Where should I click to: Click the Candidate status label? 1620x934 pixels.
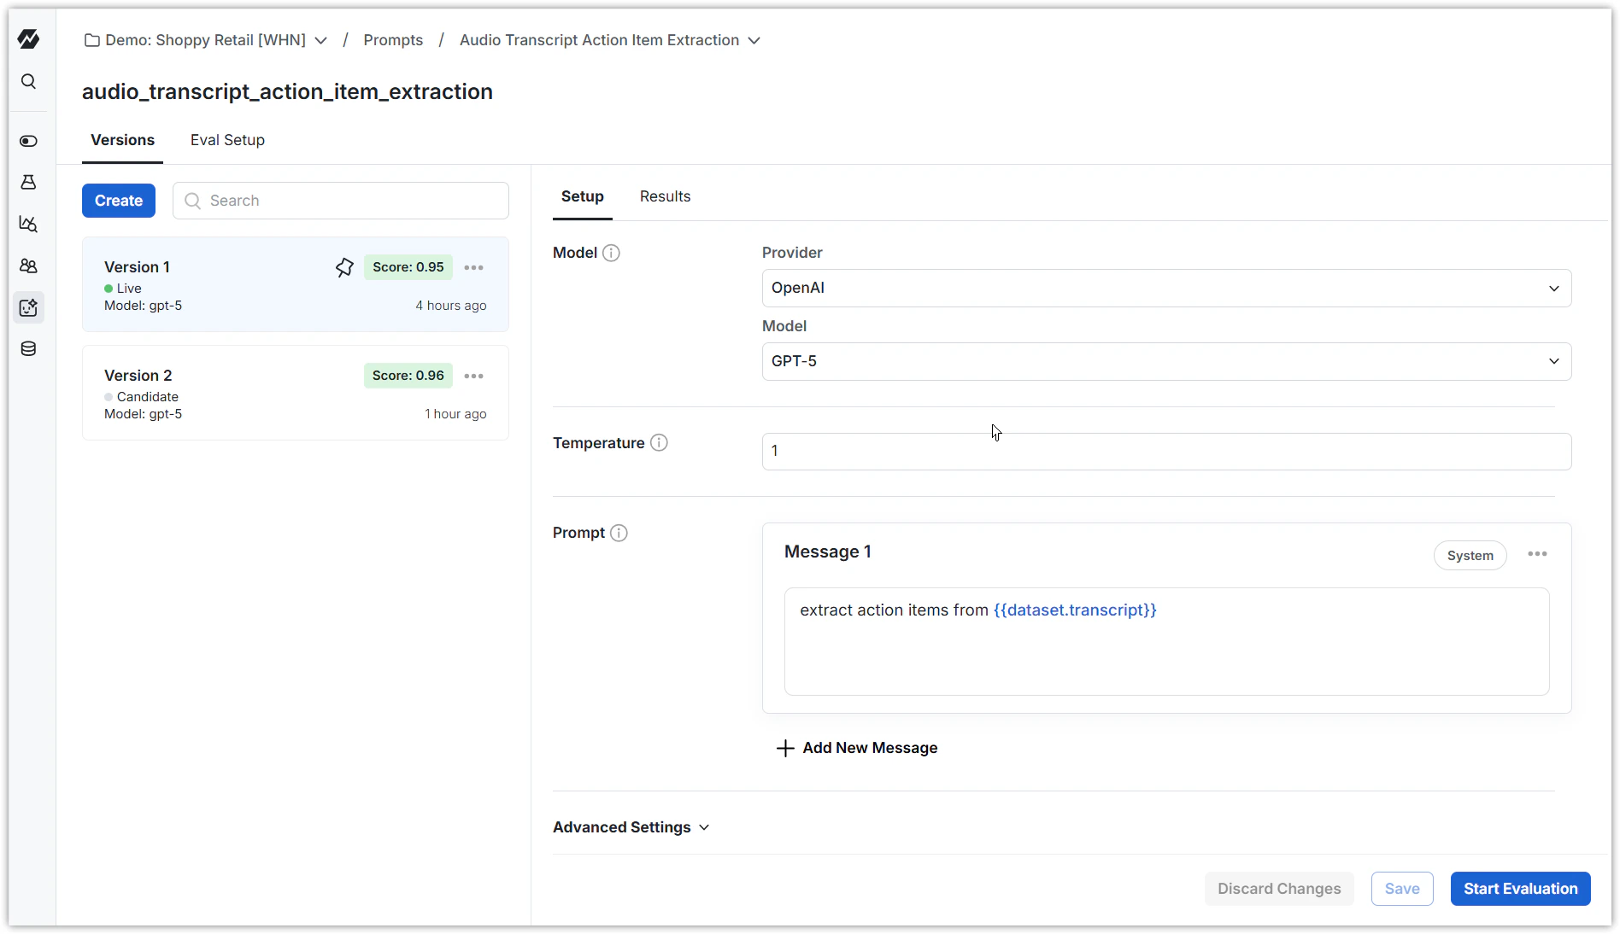click(x=147, y=397)
